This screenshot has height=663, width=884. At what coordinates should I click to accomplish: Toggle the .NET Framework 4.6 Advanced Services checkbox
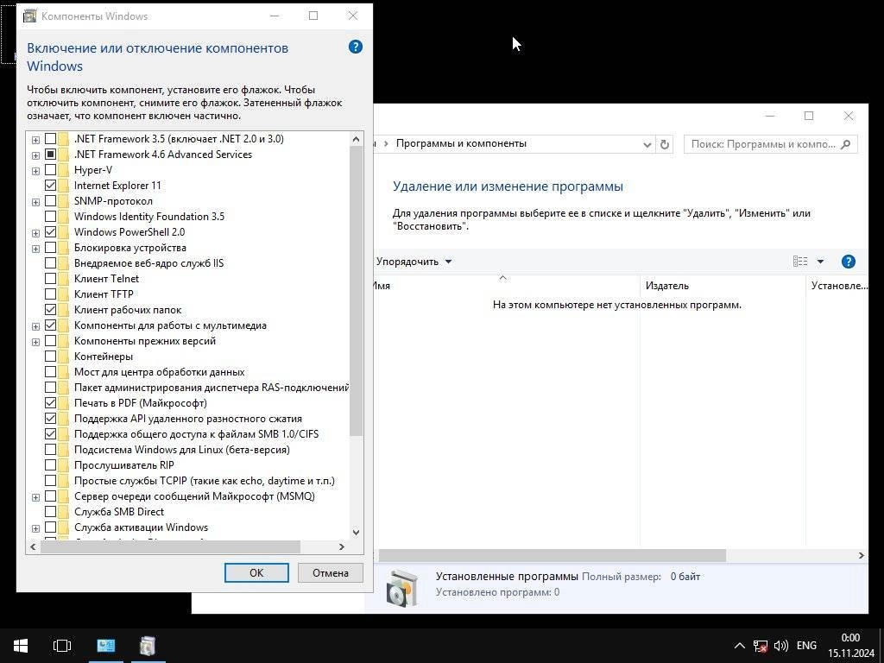[x=50, y=154]
